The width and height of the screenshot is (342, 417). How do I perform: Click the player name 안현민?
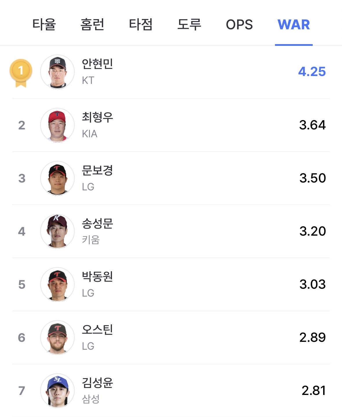(x=97, y=64)
